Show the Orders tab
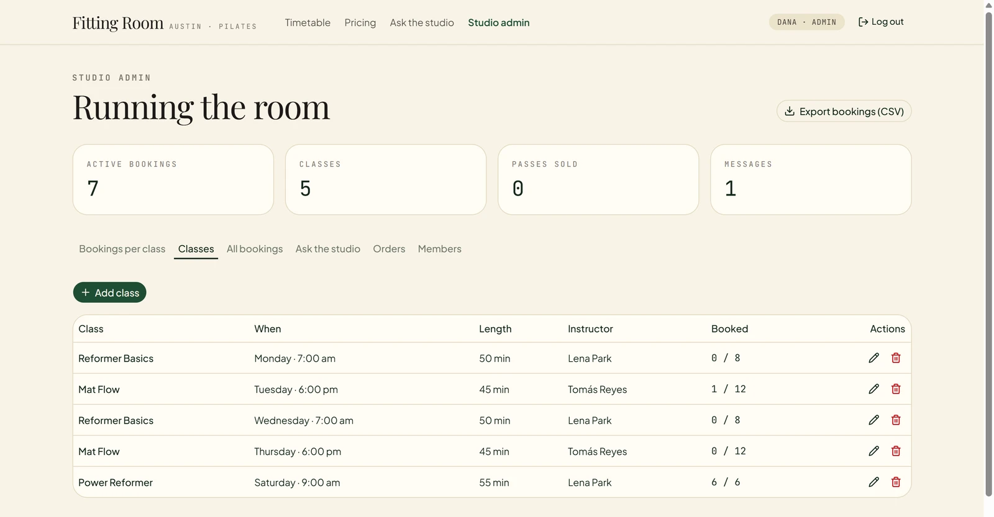This screenshot has width=994, height=517. [389, 249]
